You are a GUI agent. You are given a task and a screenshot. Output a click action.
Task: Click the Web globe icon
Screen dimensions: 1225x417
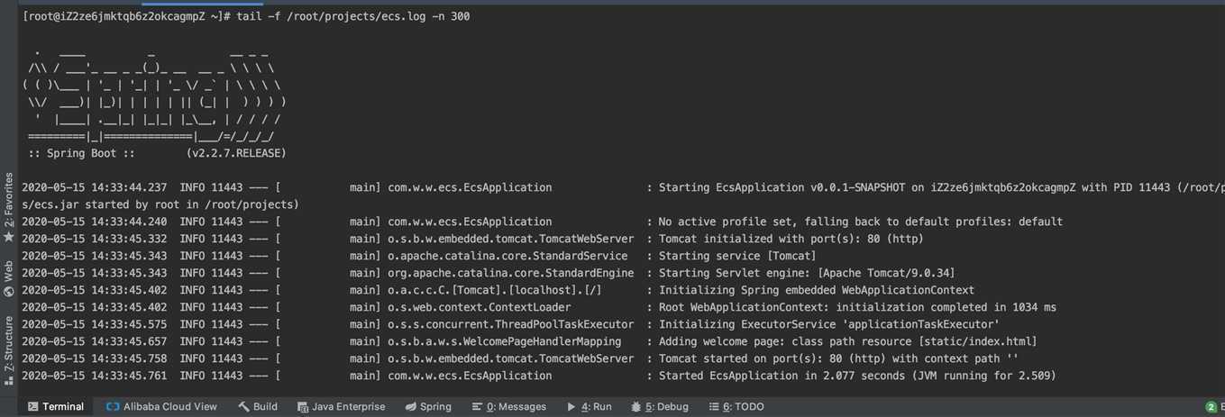tap(9, 292)
